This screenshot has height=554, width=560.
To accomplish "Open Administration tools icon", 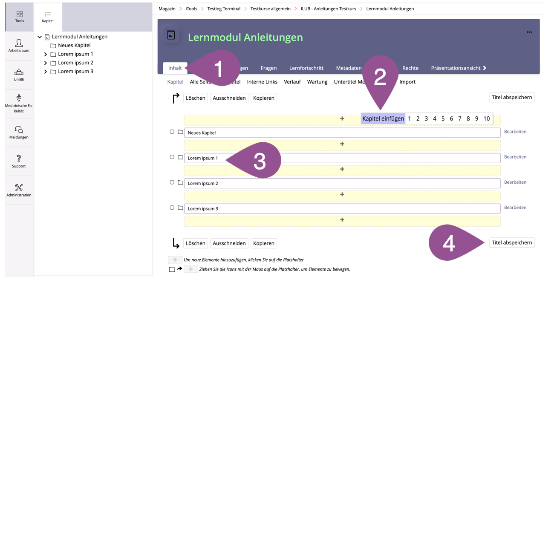I will [19, 188].
